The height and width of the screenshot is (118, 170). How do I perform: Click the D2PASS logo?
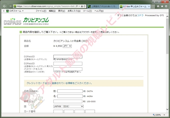tap(12, 22)
